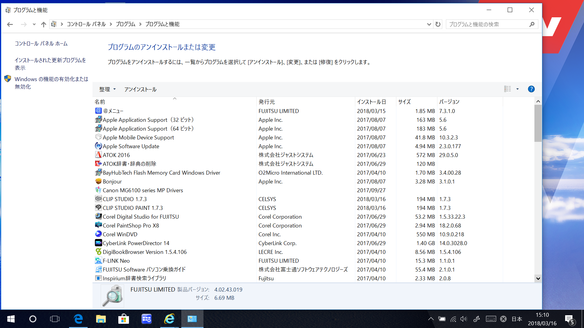Go up one level with arrow icon
This screenshot has width=584, height=328.
(x=43, y=24)
